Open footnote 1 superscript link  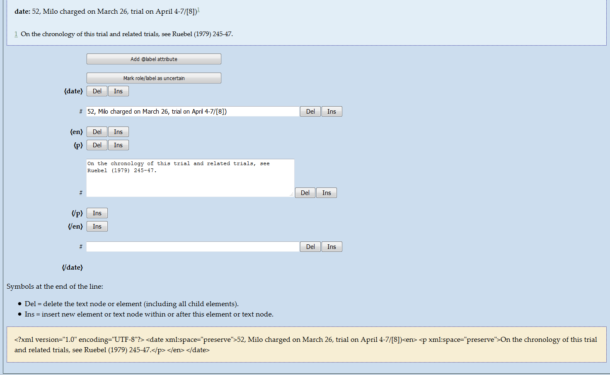pyautogui.click(x=198, y=10)
